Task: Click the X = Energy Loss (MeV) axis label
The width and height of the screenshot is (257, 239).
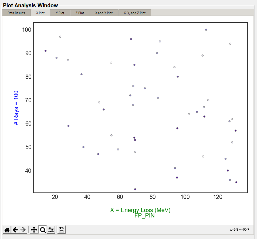Action: 140,210
